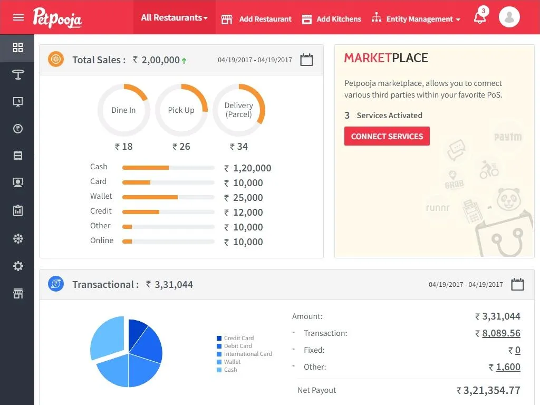Expand the All Restaurants dropdown

coord(174,17)
